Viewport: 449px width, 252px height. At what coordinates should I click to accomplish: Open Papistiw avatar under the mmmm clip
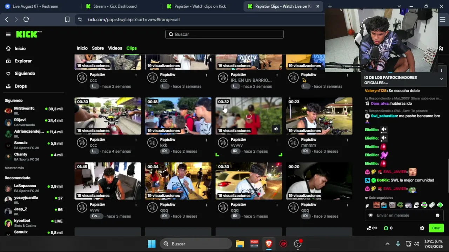click(293, 142)
